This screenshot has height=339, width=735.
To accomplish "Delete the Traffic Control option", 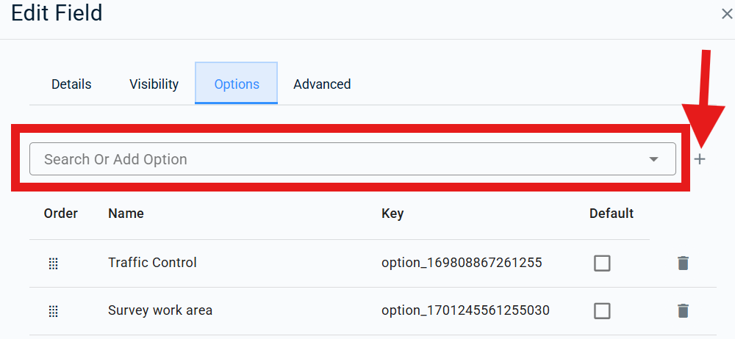I will (x=683, y=263).
